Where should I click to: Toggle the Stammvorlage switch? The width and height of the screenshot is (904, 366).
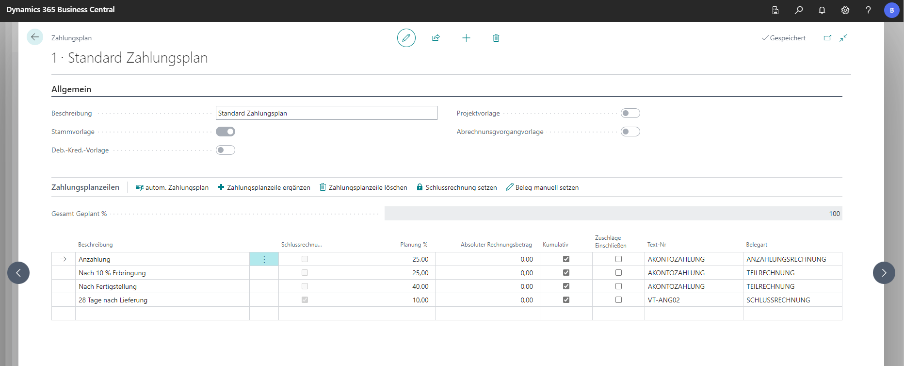click(226, 132)
